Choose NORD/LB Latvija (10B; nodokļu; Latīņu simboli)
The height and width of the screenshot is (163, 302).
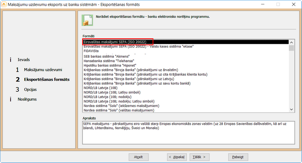coord(186,101)
